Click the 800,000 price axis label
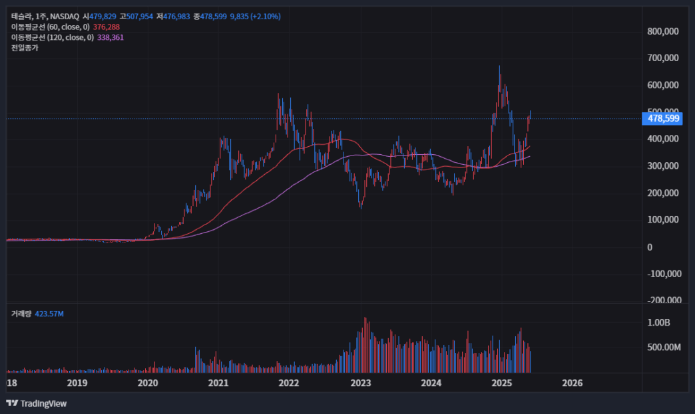The image size is (695, 414). coord(662,31)
